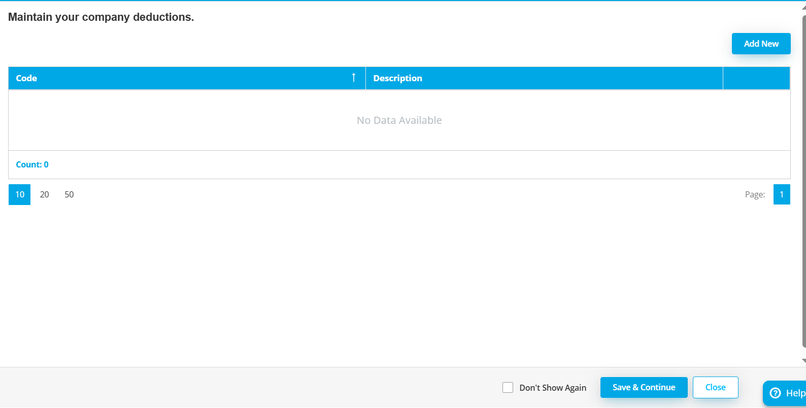Image resolution: width=806 pixels, height=408 pixels.
Task: Select 50 rows per page
Action: pos(69,194)
